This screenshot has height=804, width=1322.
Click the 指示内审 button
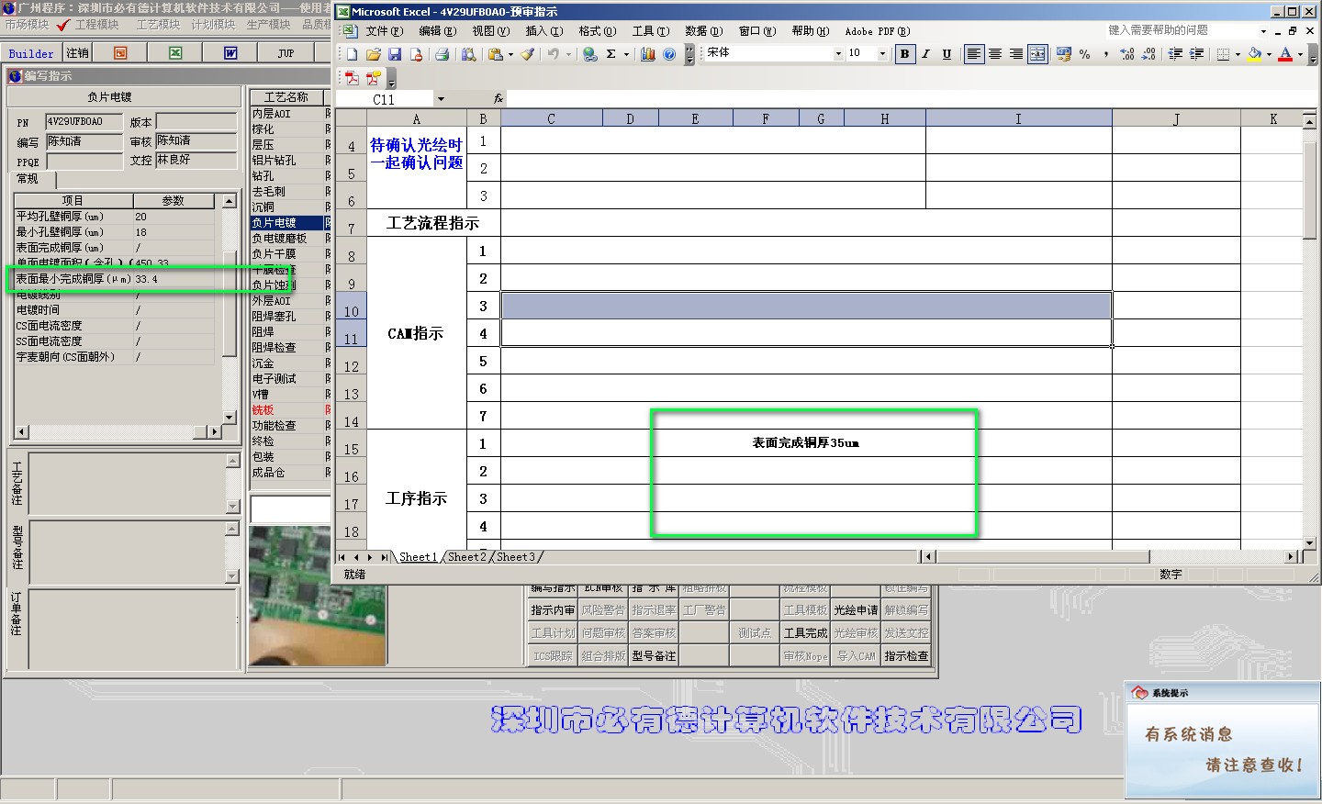553,610
